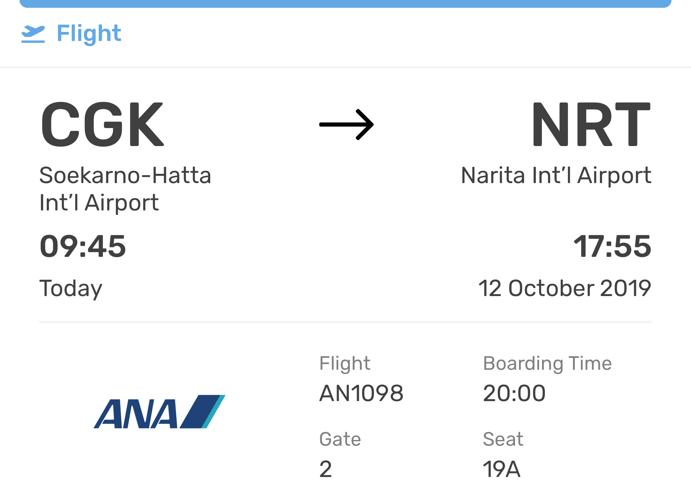
Task: Click the blue bar above the card
Action: point(345,4)
